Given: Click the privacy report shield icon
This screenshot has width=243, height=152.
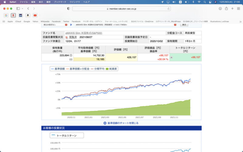Looking at the screenshot, I should click(x=68, y=9).
